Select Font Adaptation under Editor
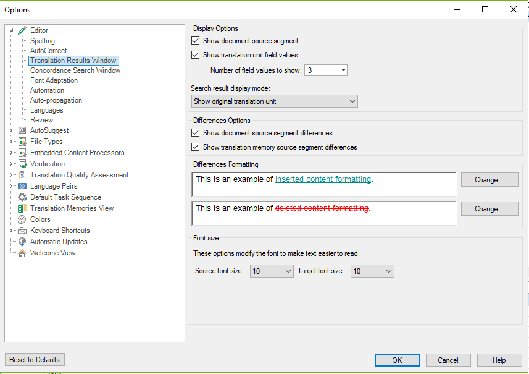 (54, 80)
